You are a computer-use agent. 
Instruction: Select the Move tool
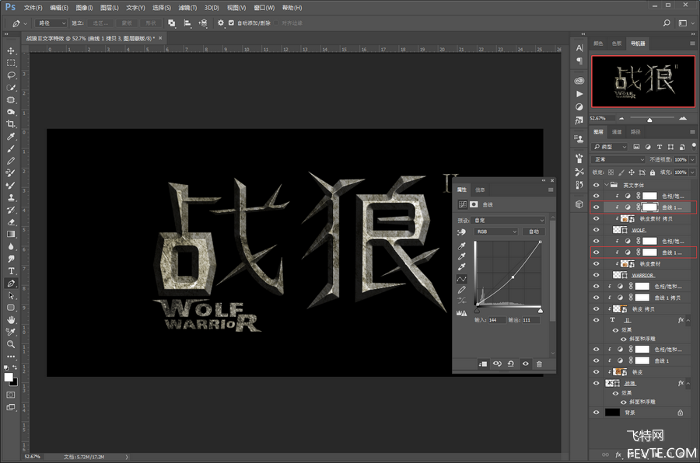pos(11,50)
